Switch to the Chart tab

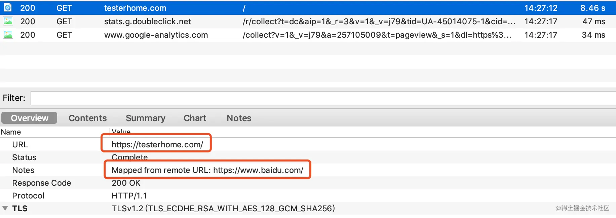coord(195,118)
